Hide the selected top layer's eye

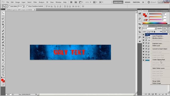tap(143, 35)
